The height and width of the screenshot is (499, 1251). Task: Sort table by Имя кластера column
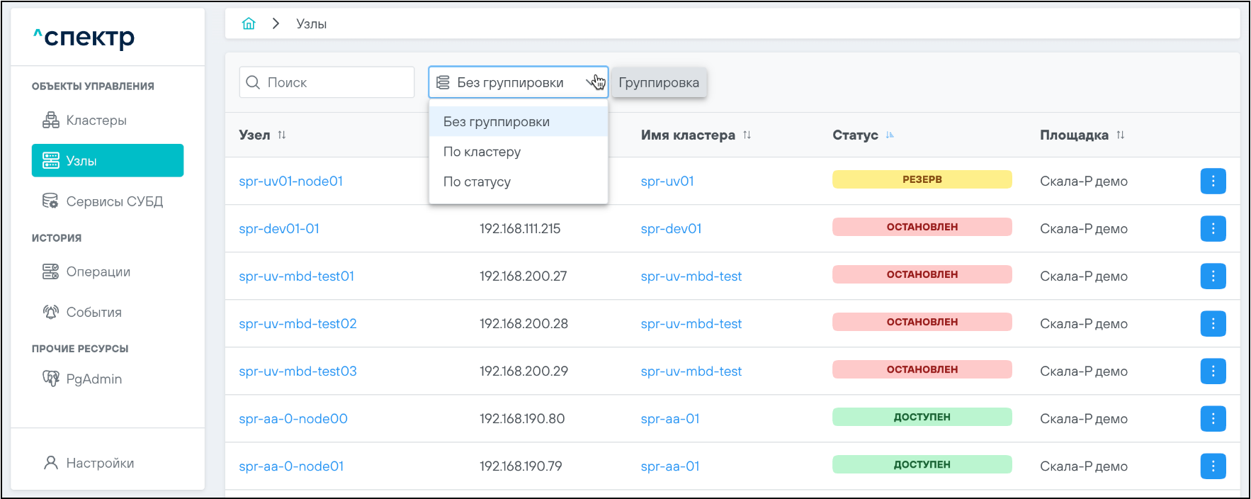point(747,135)
